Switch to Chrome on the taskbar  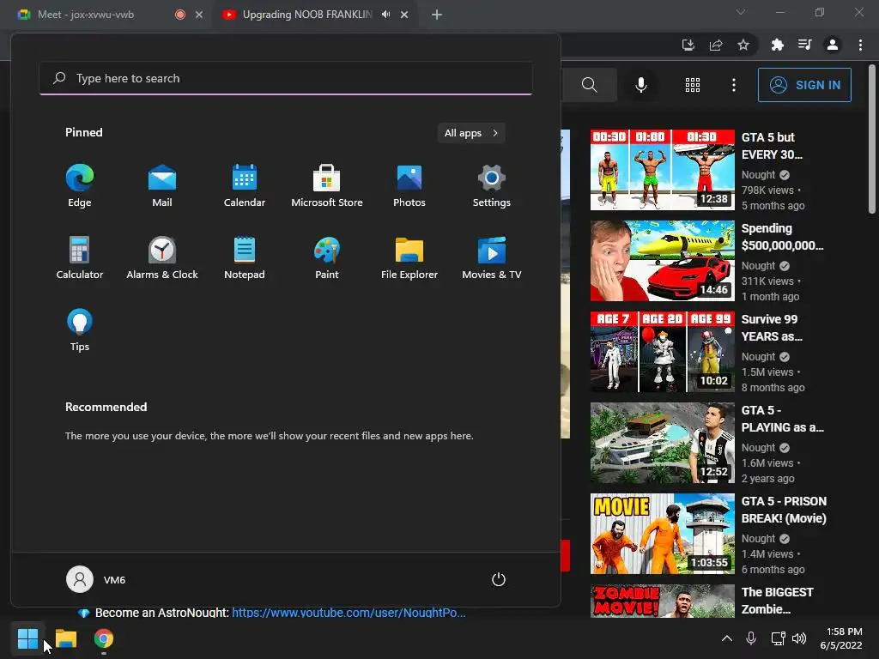[104, 638]
